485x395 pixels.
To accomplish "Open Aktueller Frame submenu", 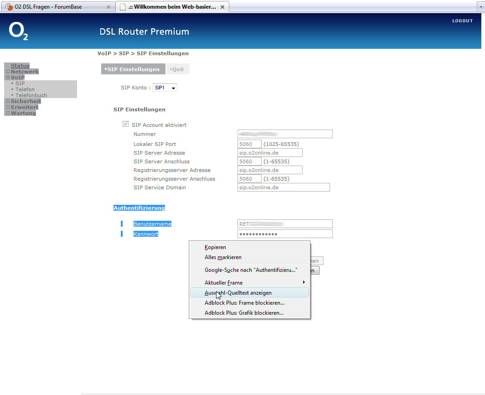I will (249, 283).
